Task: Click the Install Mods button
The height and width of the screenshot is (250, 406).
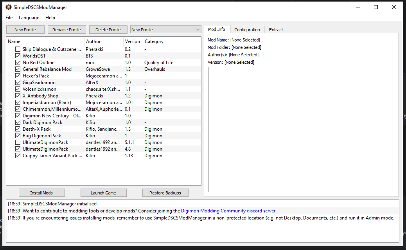Action: click(41, 193)
